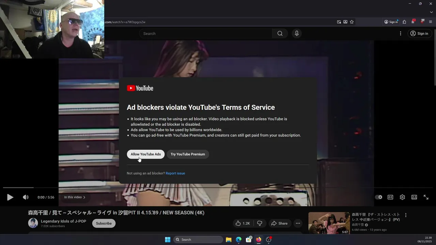Like the video with the 1.2K thumbs-up
Viewport: 436px width, 245px height.
pyautogui.click(x=243, y=223)
